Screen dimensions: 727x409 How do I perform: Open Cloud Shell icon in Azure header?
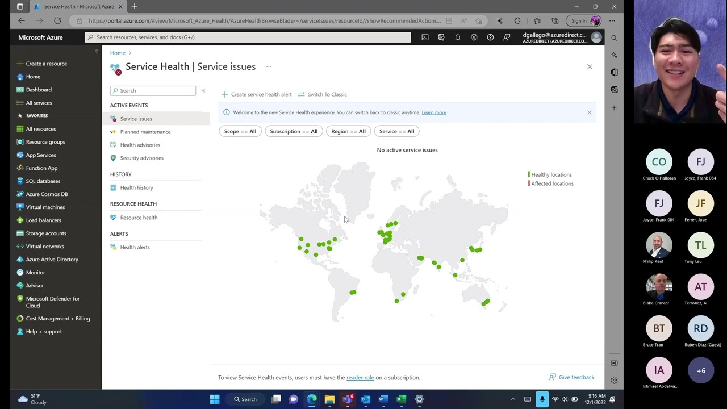[x=425, y=37]
